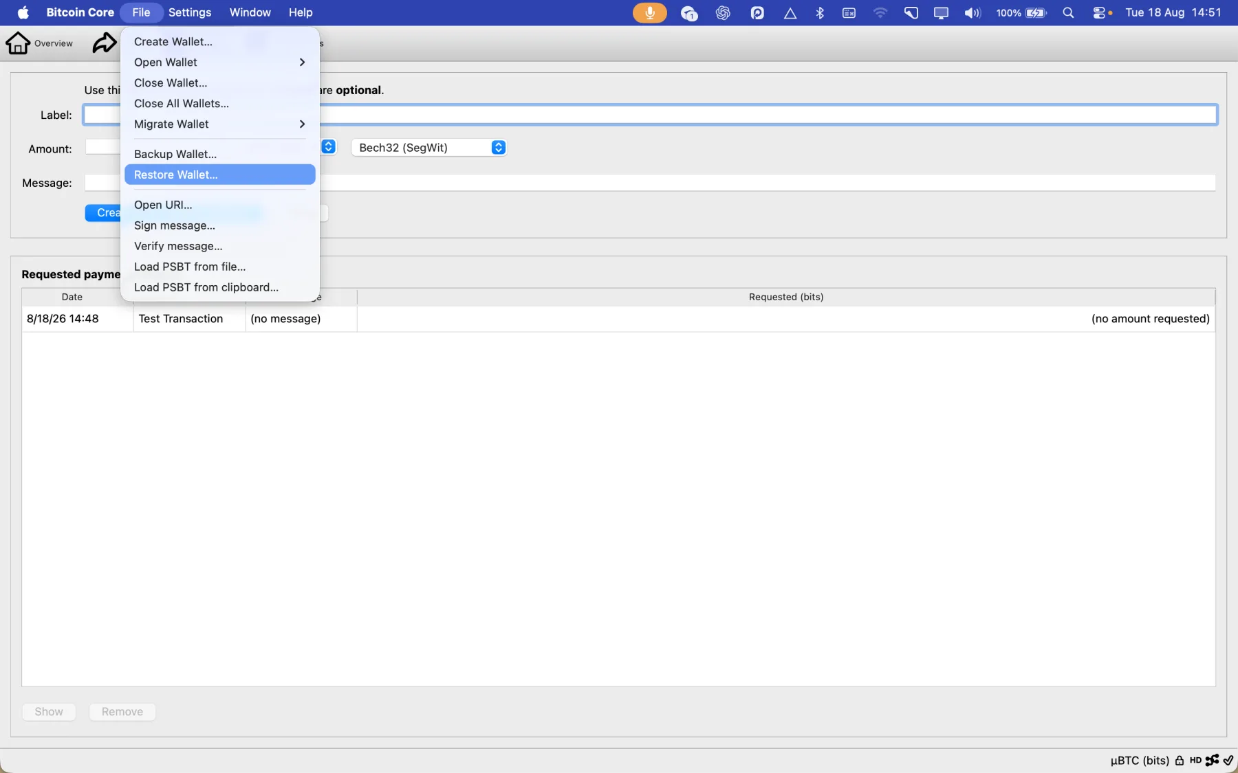Choose Sign message... menu item
The image size is (1238, 773).
[220, 225]
